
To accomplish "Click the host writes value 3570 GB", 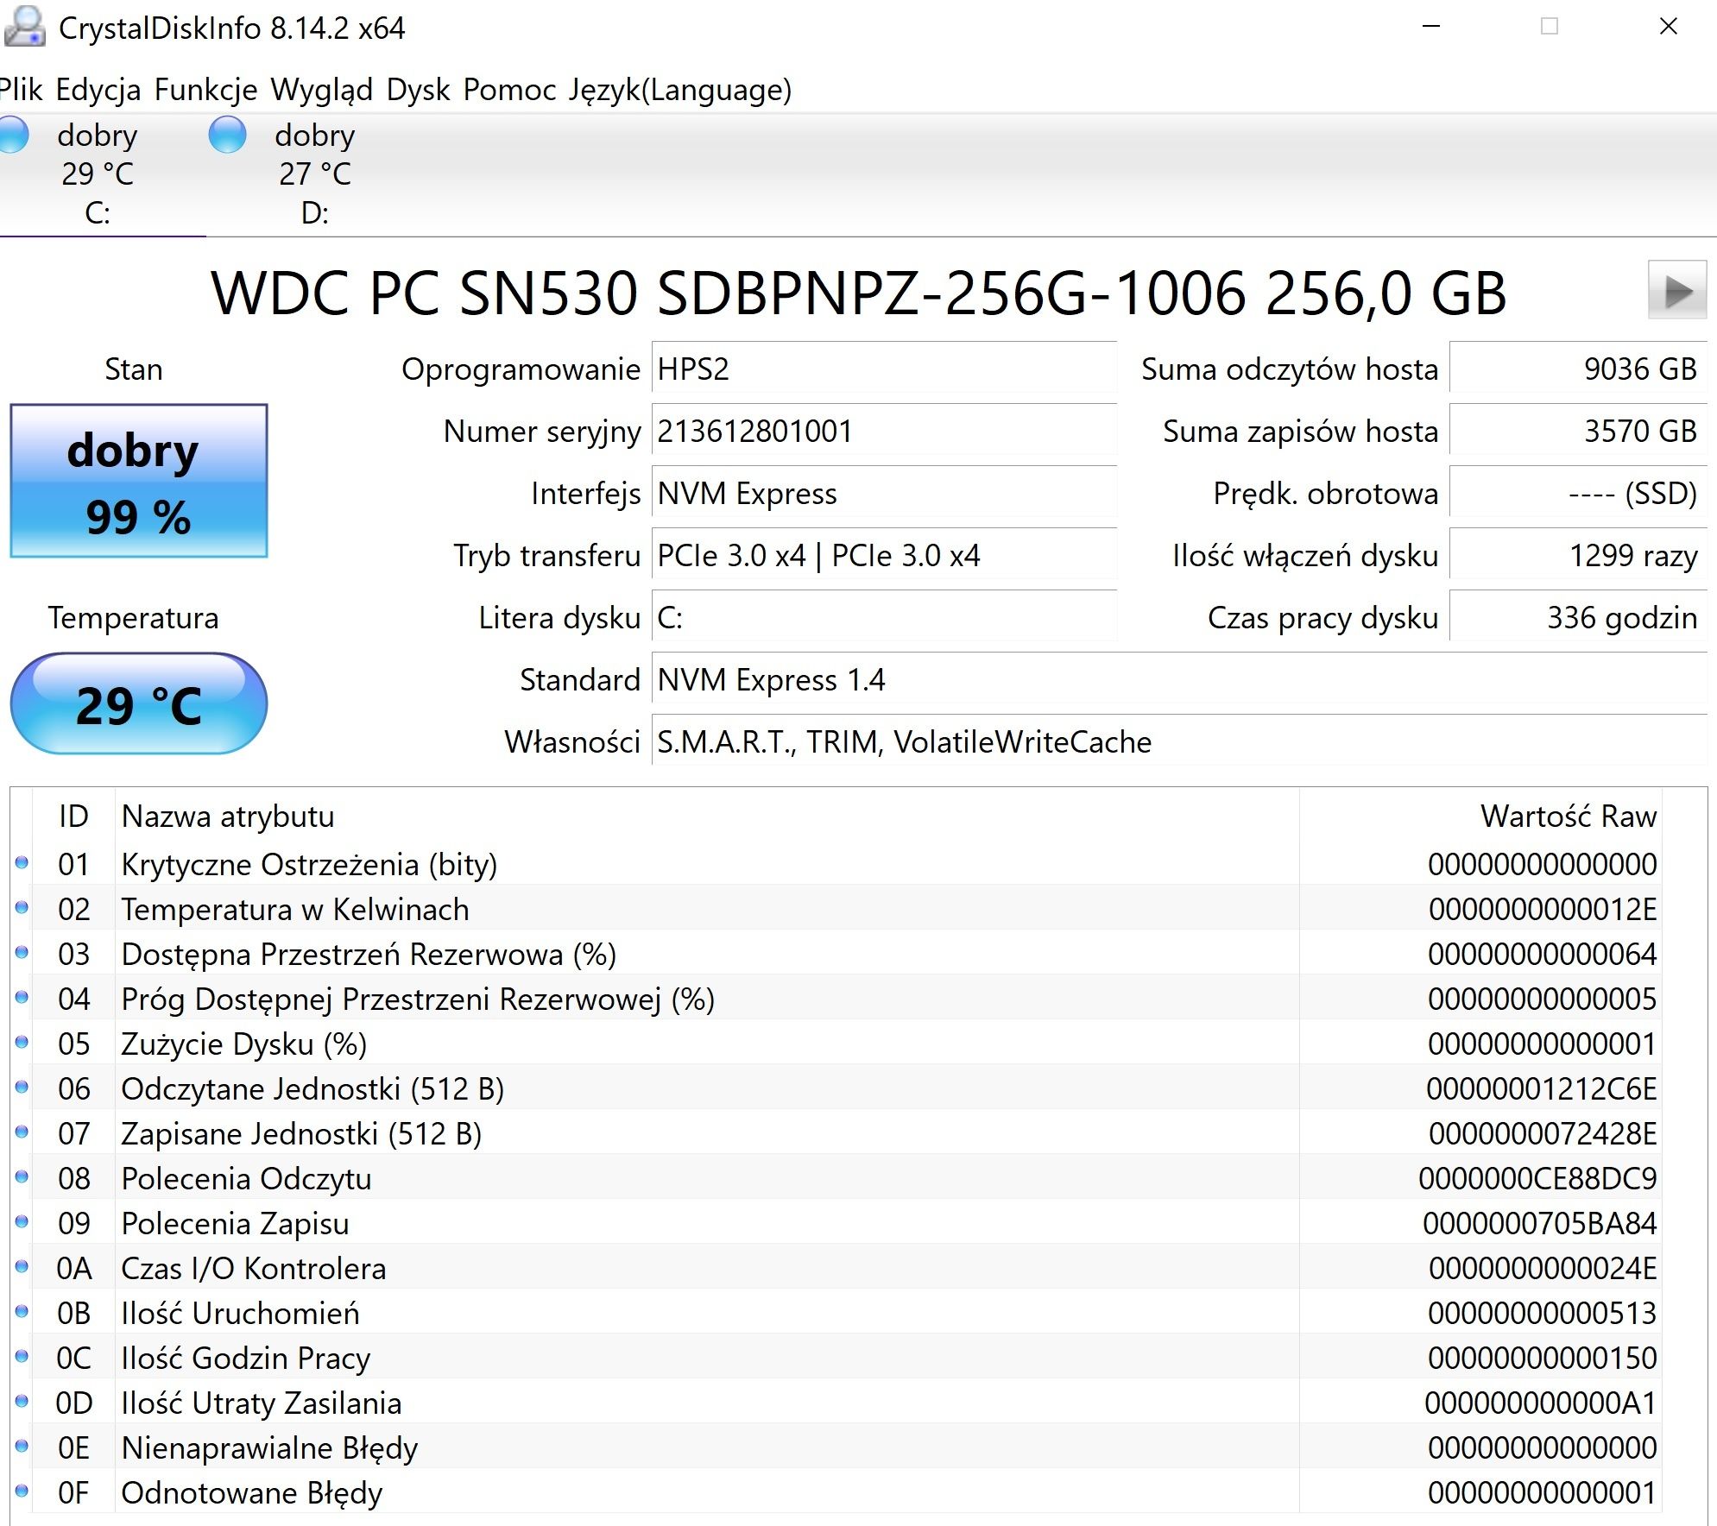I will click(x=1578, y=431).
